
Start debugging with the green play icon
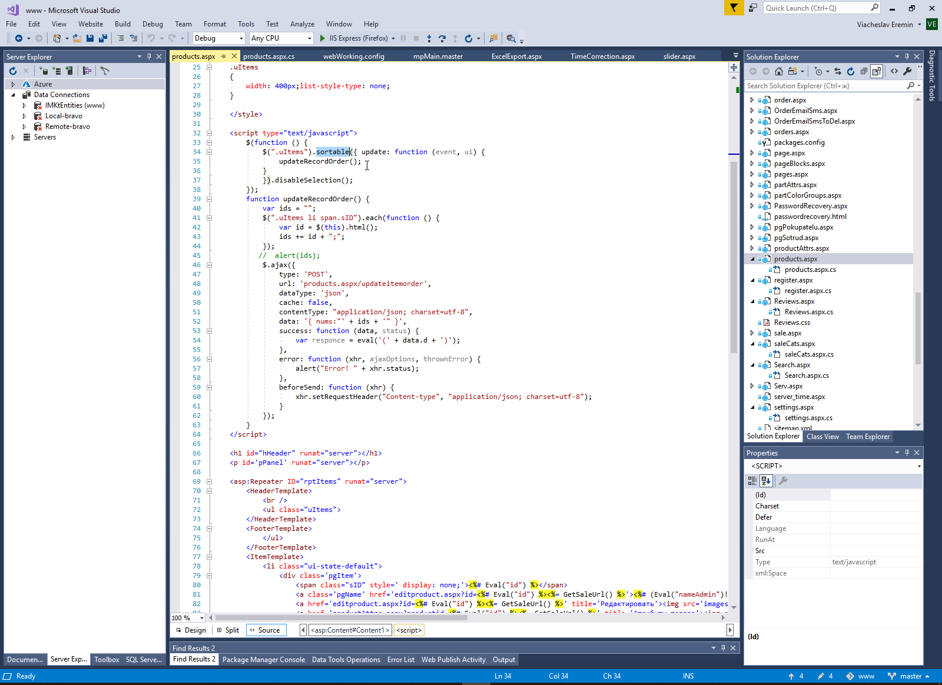tap(323, 38)
